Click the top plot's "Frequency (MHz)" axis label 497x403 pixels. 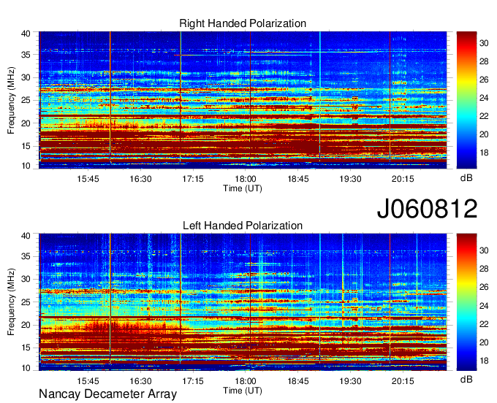11,100
